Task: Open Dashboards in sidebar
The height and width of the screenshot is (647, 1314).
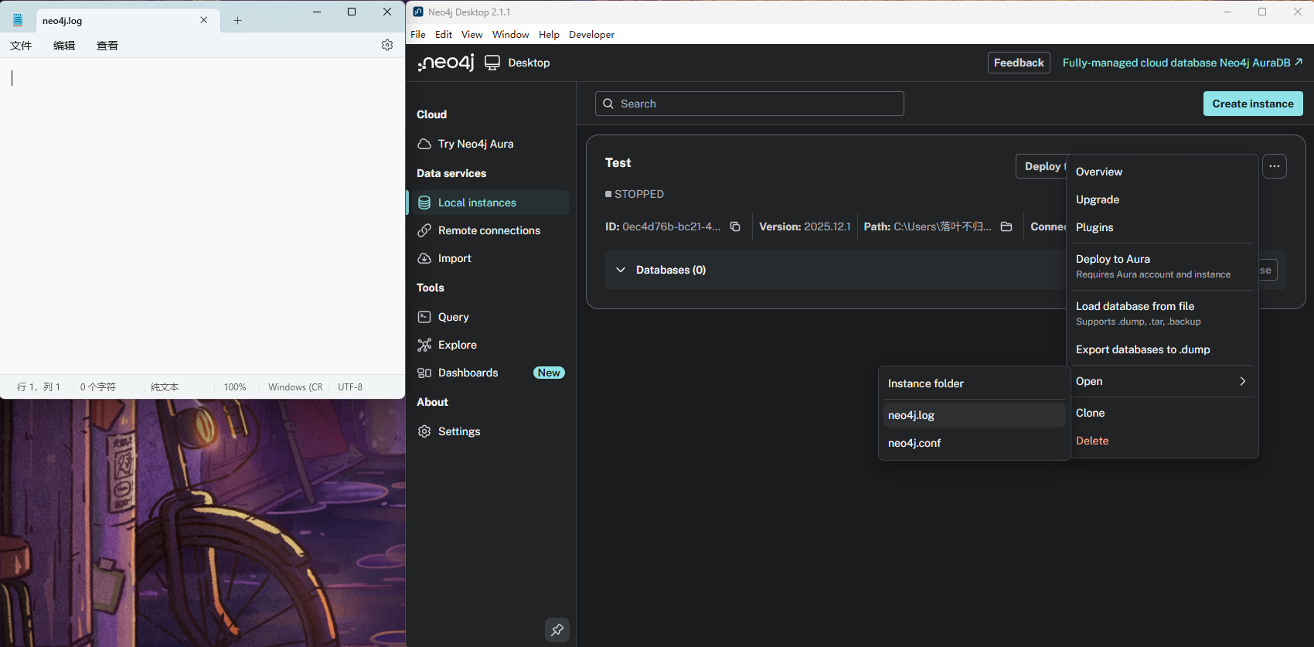Action: (468, 373)
